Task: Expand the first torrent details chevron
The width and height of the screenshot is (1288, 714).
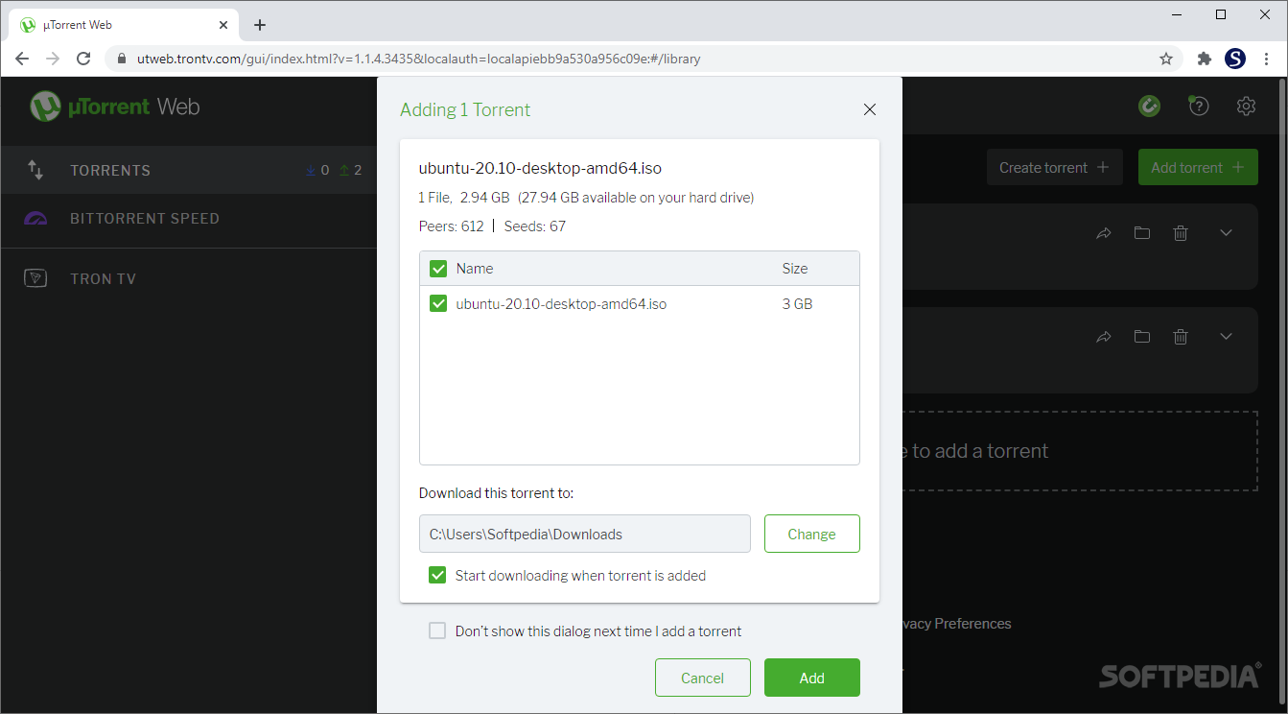Action: tap(1226, 233)
